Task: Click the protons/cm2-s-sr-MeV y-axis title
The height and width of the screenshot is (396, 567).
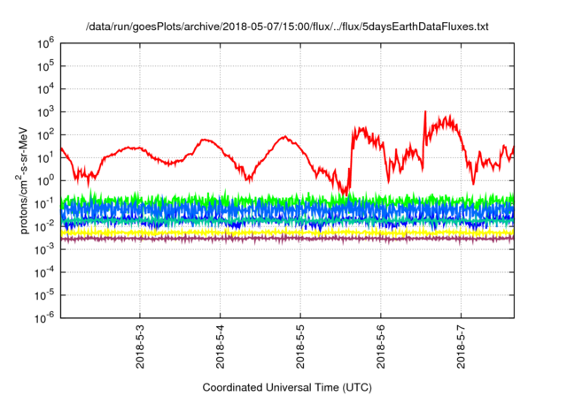Action: pyautogui.click(x=22, y=180)
